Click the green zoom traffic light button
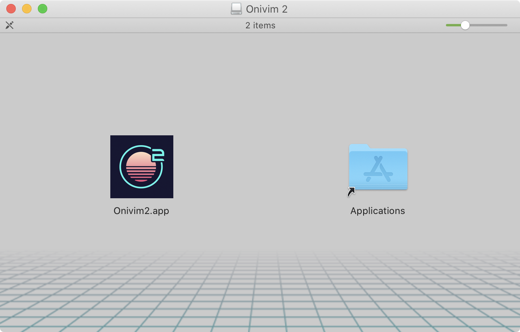This screenshot has height=332, width=520. (x=42, y=8)
